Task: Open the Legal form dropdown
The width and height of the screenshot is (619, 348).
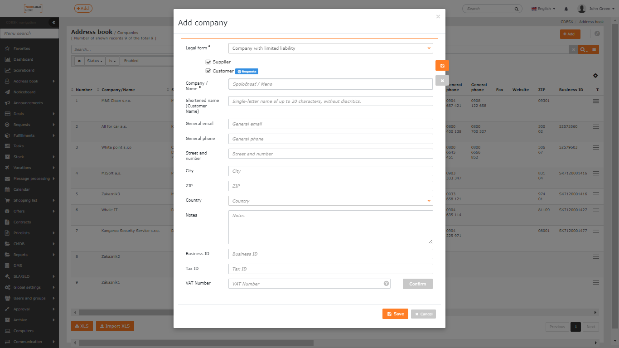Action: [x=331, y=48]
